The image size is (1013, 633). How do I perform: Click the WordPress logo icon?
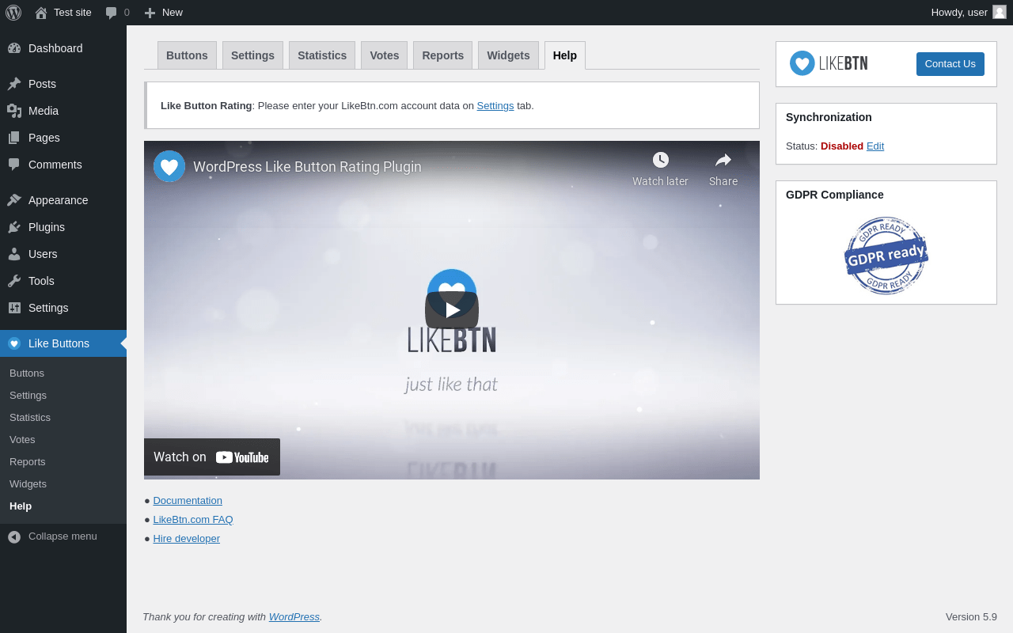point(13,13)
